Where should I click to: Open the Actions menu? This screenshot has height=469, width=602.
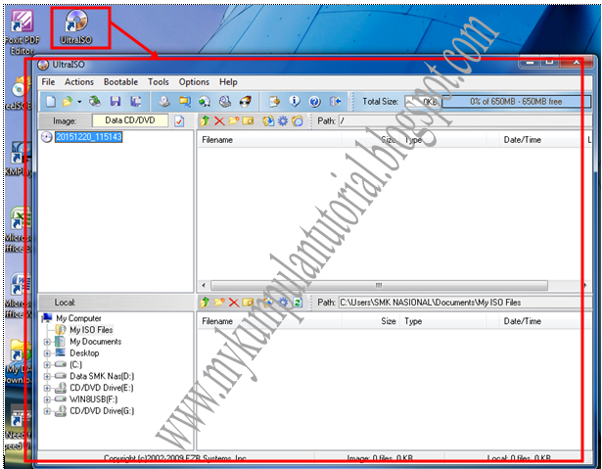tap(79, 82)
